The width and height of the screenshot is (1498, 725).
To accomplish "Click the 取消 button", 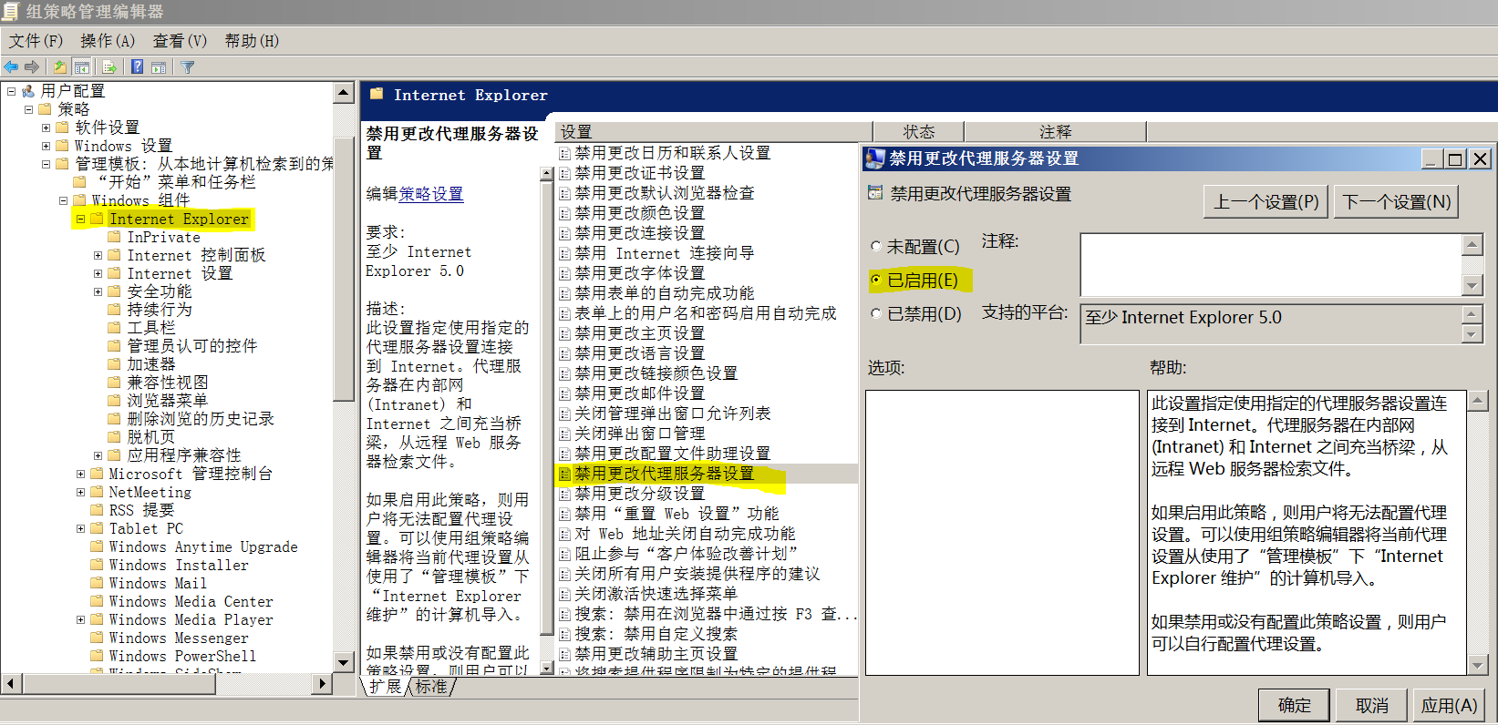I will (x=1371, y=705).
